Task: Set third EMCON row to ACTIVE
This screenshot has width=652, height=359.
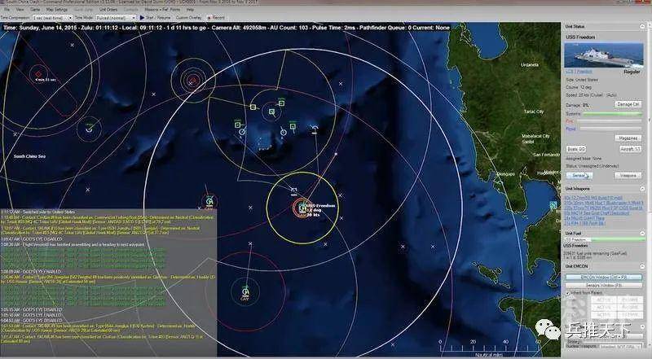Action: 604,315
